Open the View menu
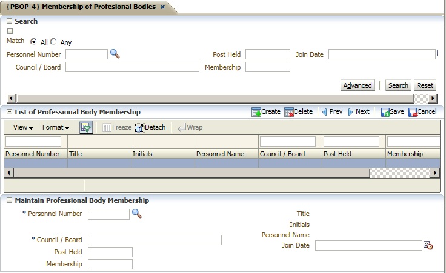446x273 pixels. [23, 128]
